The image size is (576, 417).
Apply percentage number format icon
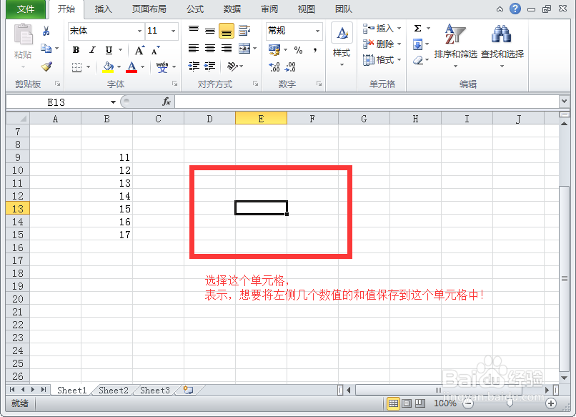pos(297,48)
